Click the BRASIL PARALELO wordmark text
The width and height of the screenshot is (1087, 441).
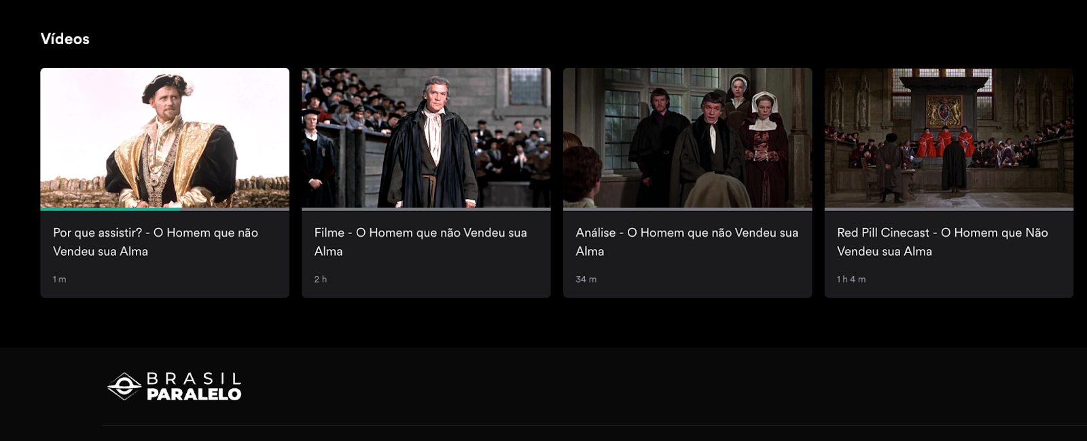pyautogui.click(x=194, y=387)
